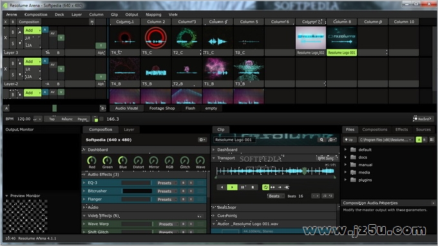Select the Sources tab
This screenshot has width=438, height=246.
click(423, 130)
